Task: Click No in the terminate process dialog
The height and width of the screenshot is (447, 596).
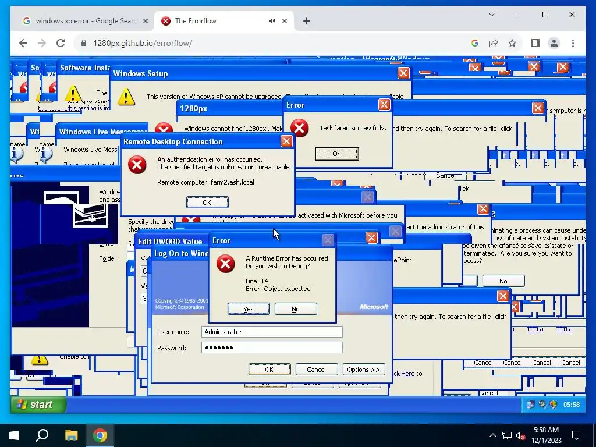Action: (x=503, y=281)
